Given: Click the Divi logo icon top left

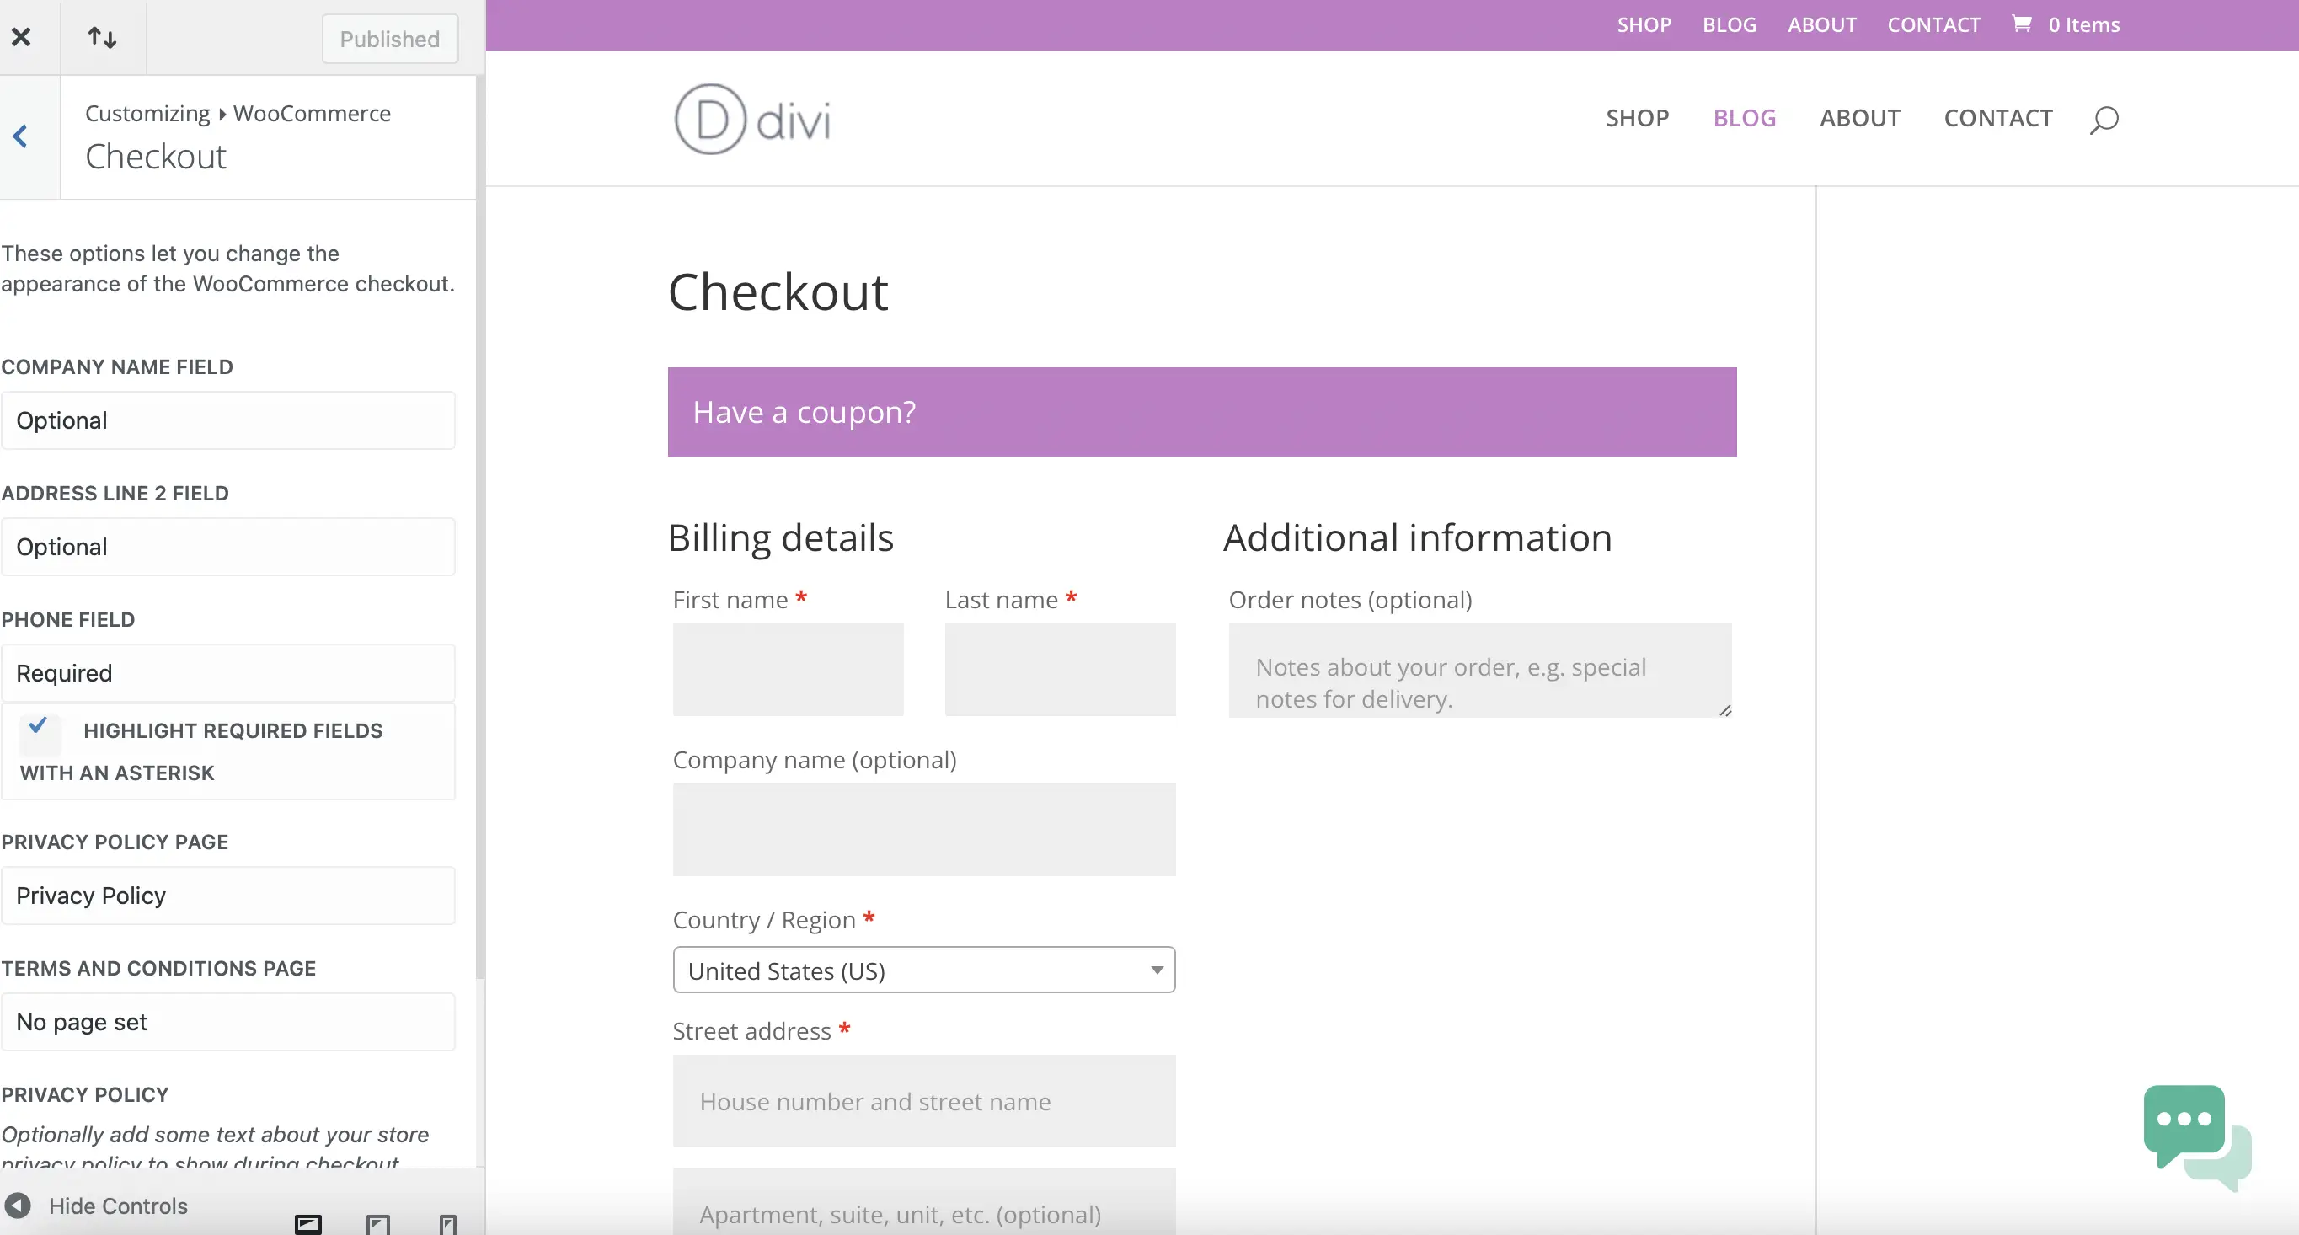Looking at the screenshot, I should [708, 117].
